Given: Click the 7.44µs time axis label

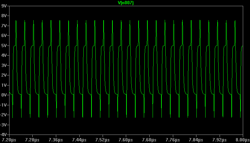Looking at the screenshot, I should (79, 140).
